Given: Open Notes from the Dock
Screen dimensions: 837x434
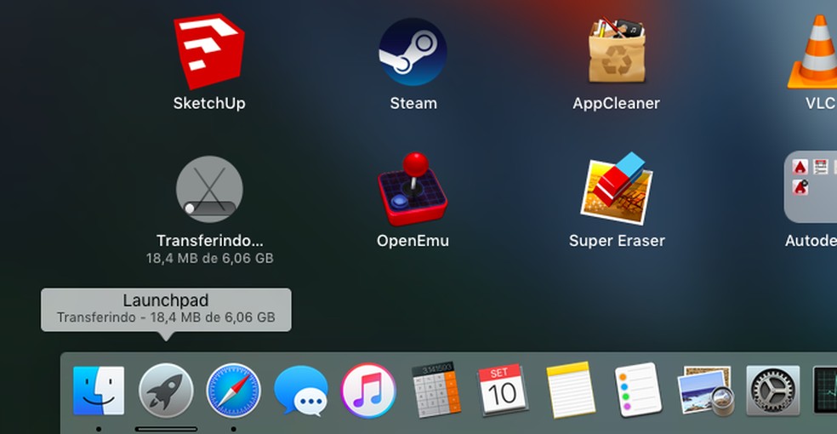Looking at the screenshot, I should tap(570, 390).
